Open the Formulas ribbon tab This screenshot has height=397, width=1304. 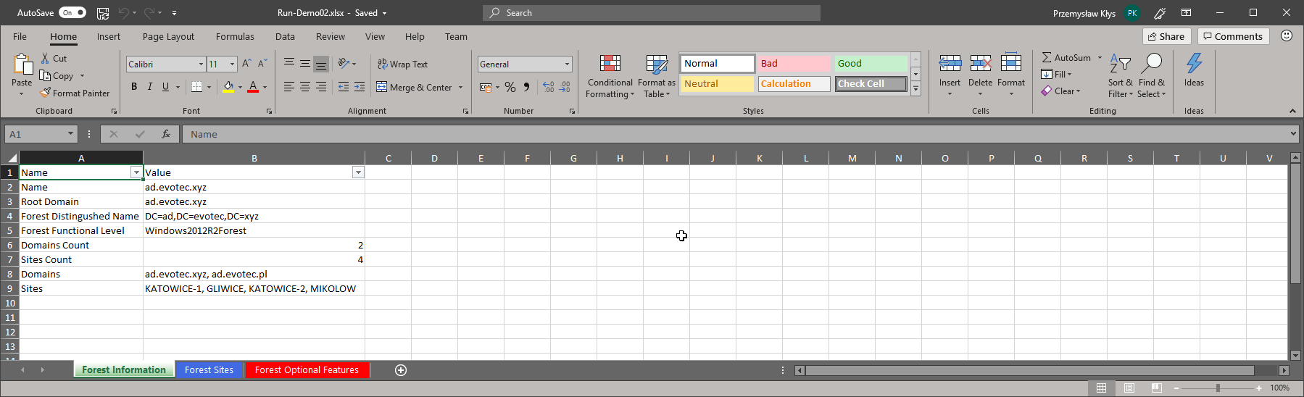pyautogui.click(x=235, y=37)
